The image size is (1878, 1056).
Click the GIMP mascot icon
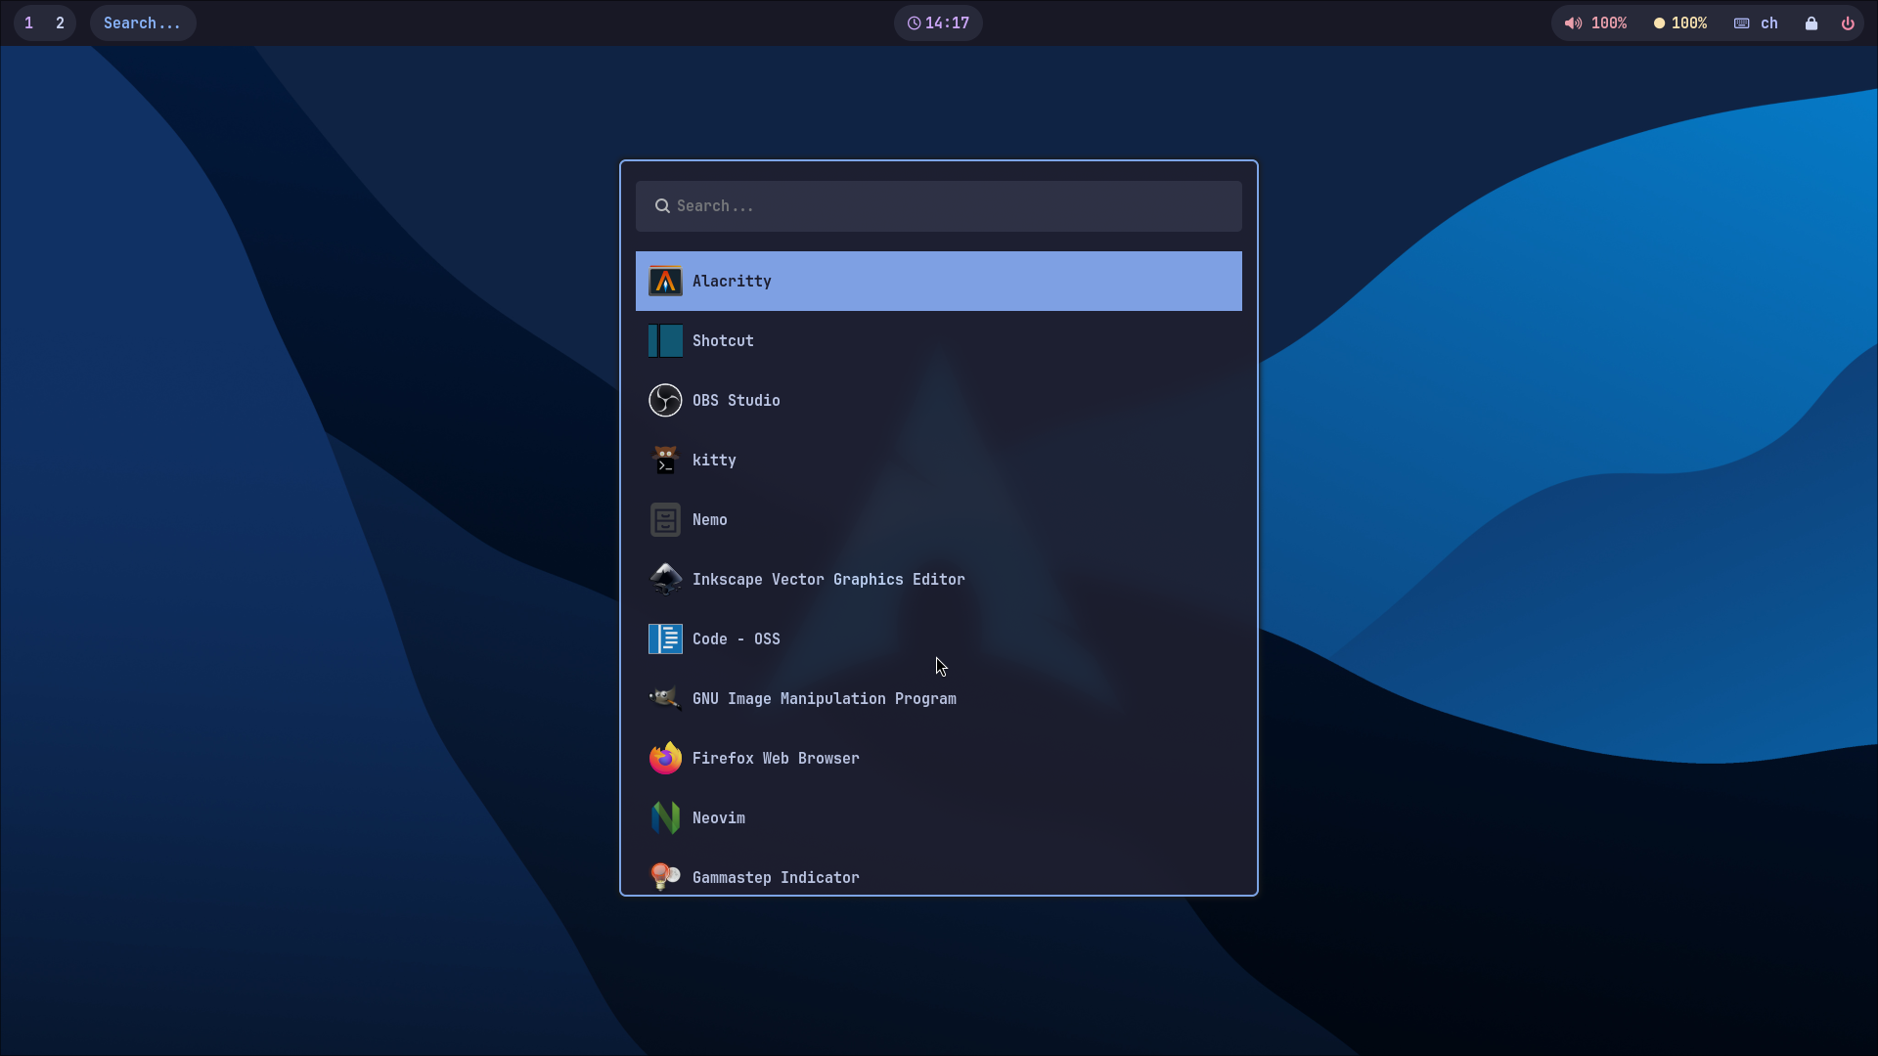pos(665,699)
